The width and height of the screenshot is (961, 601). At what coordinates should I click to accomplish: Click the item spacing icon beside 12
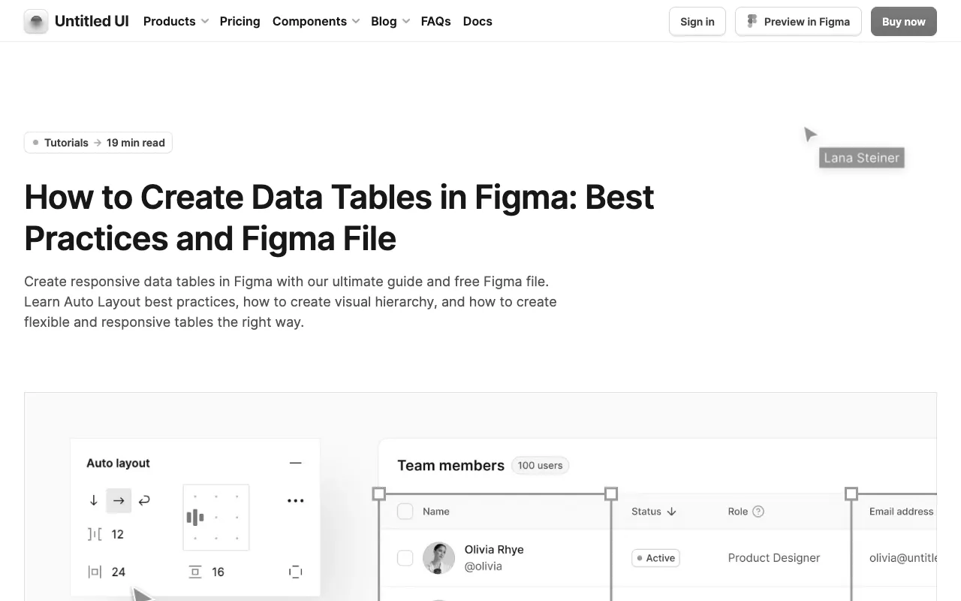click(x=95, y=534)
